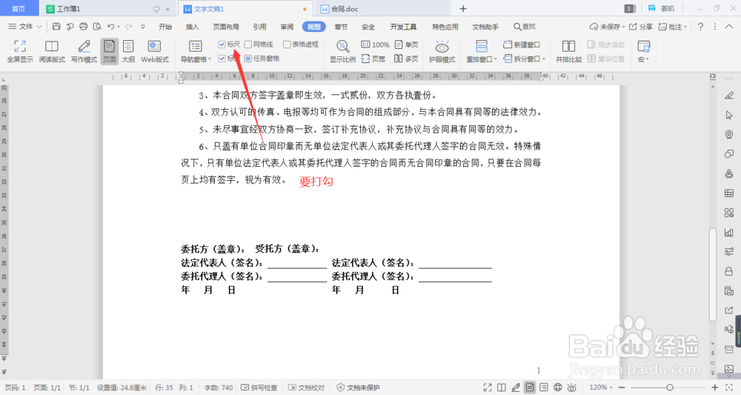741x395 pixels.
Task: Click the chart icon in right sidebar
Action: click(x=729, y=232)
